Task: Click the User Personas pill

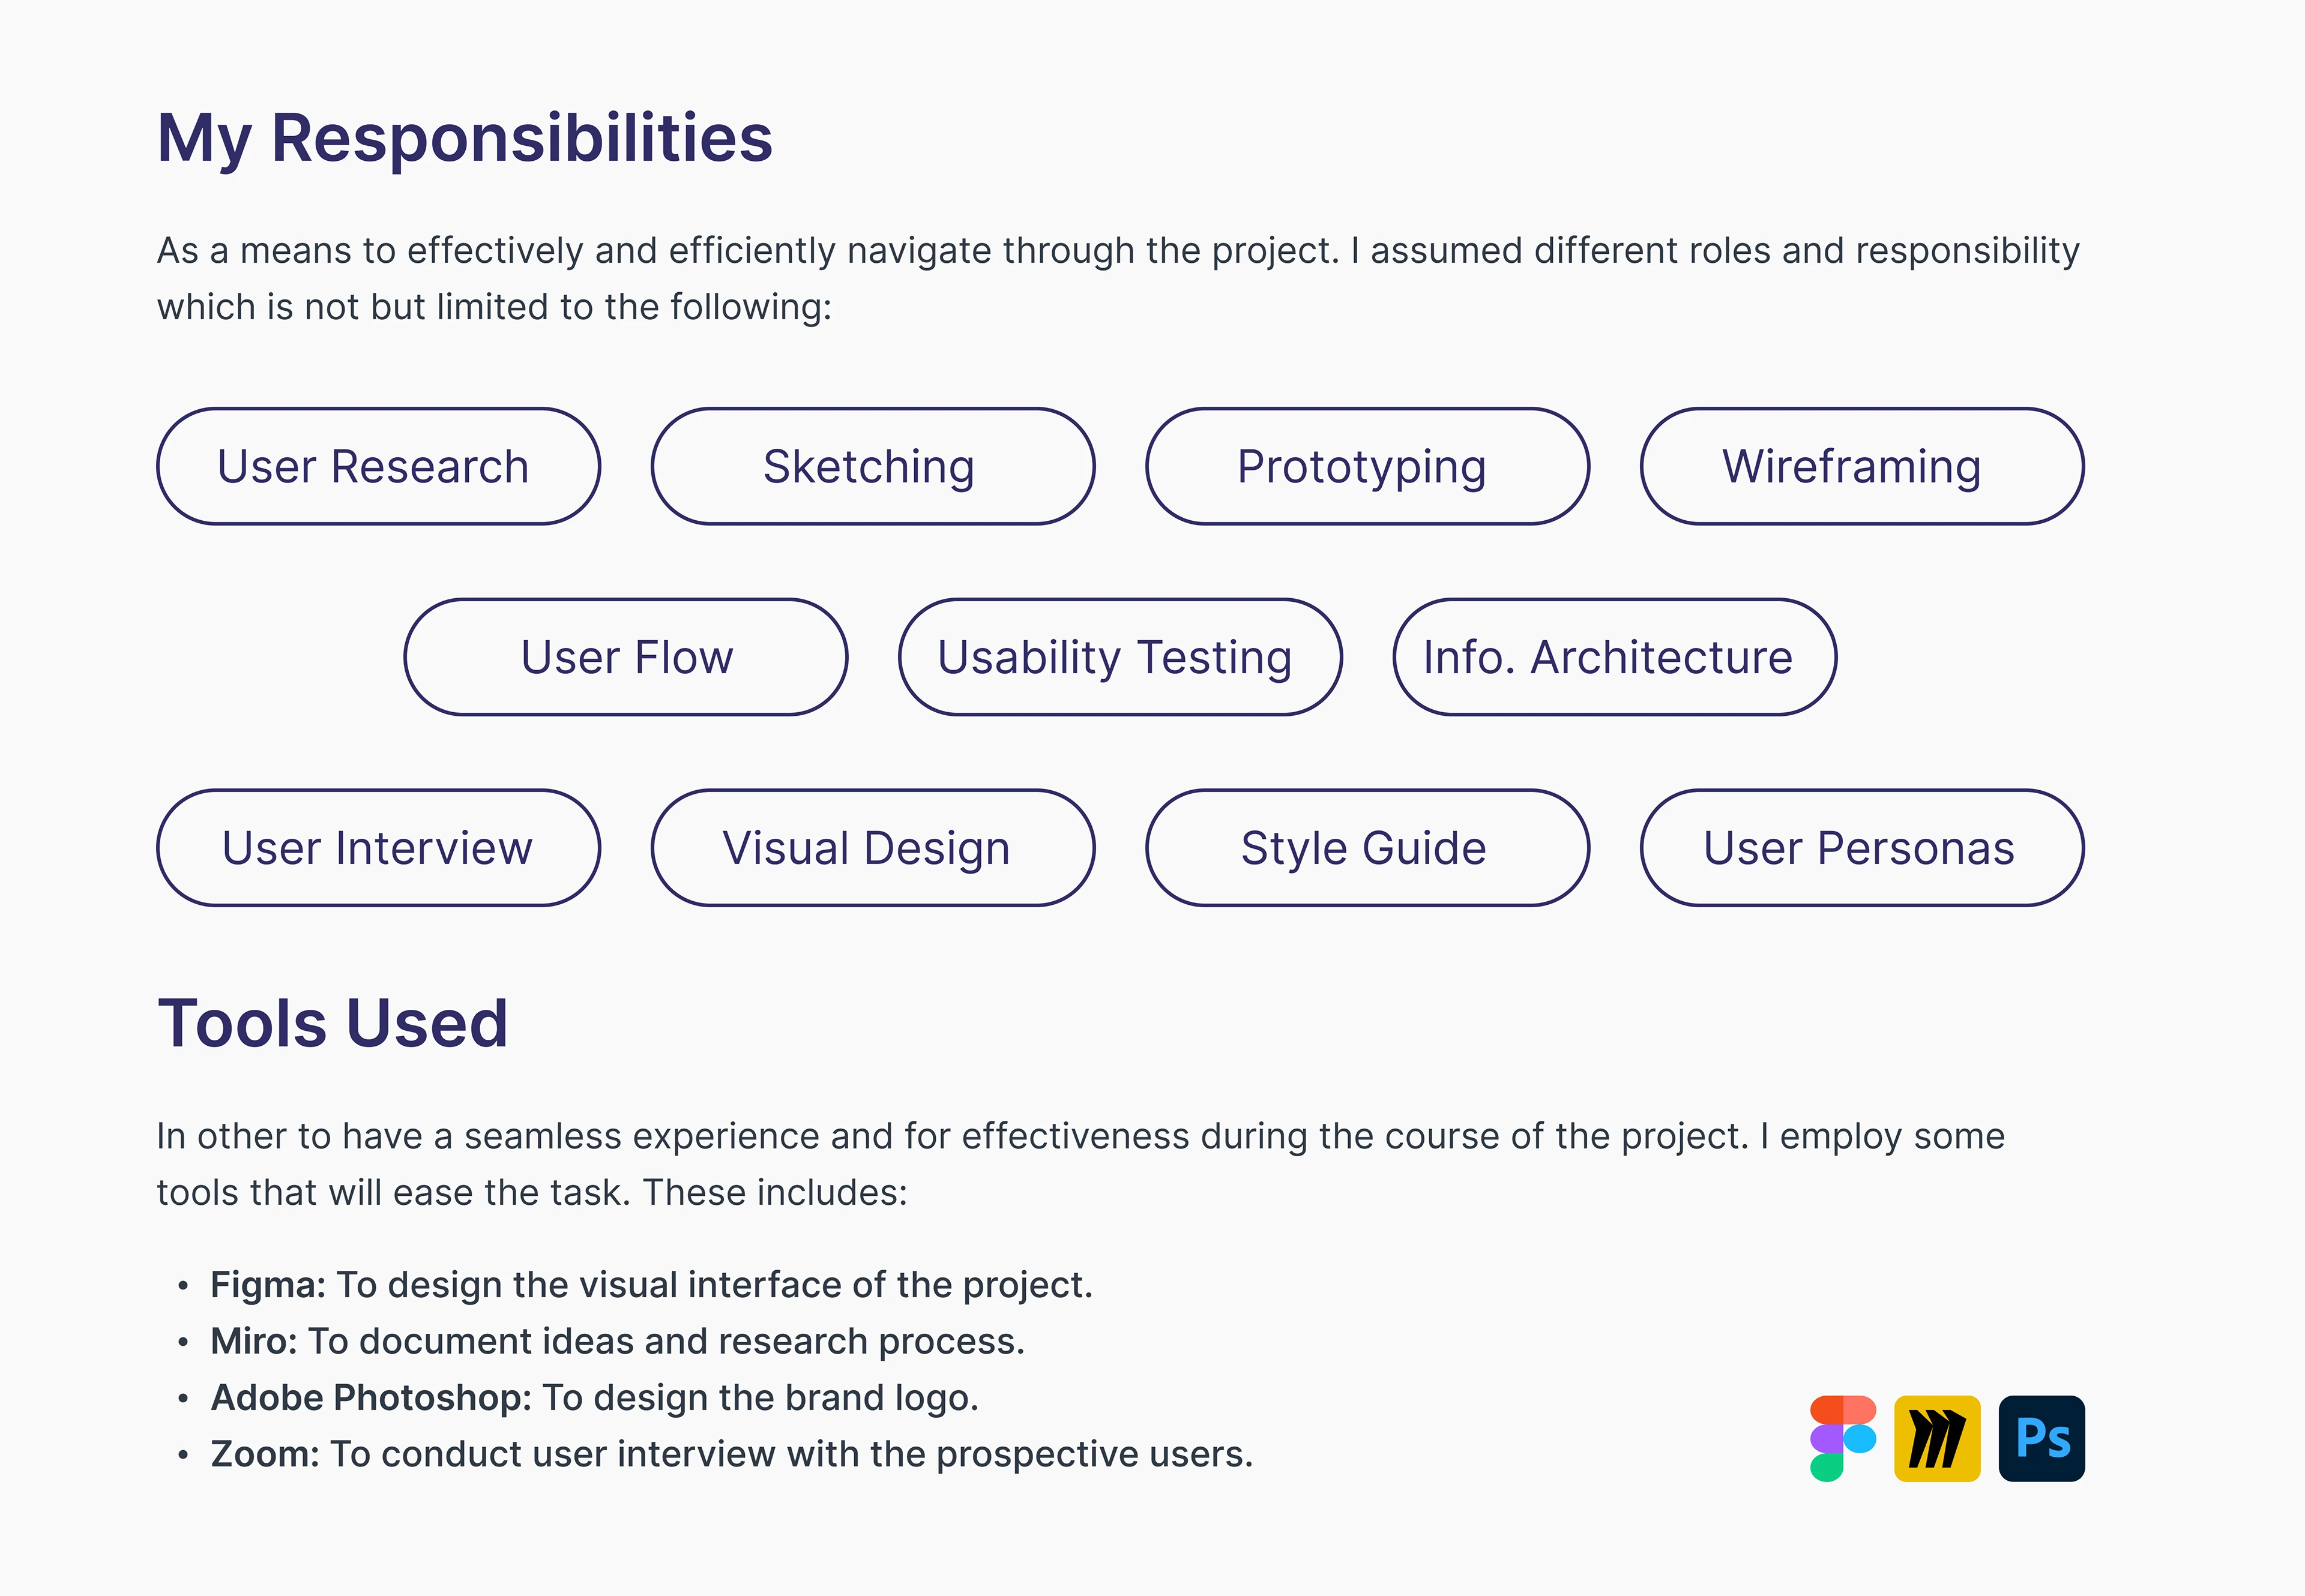Action: [1861, 848]
